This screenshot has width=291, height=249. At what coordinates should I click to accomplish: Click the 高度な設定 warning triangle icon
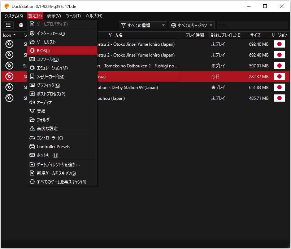32,128
